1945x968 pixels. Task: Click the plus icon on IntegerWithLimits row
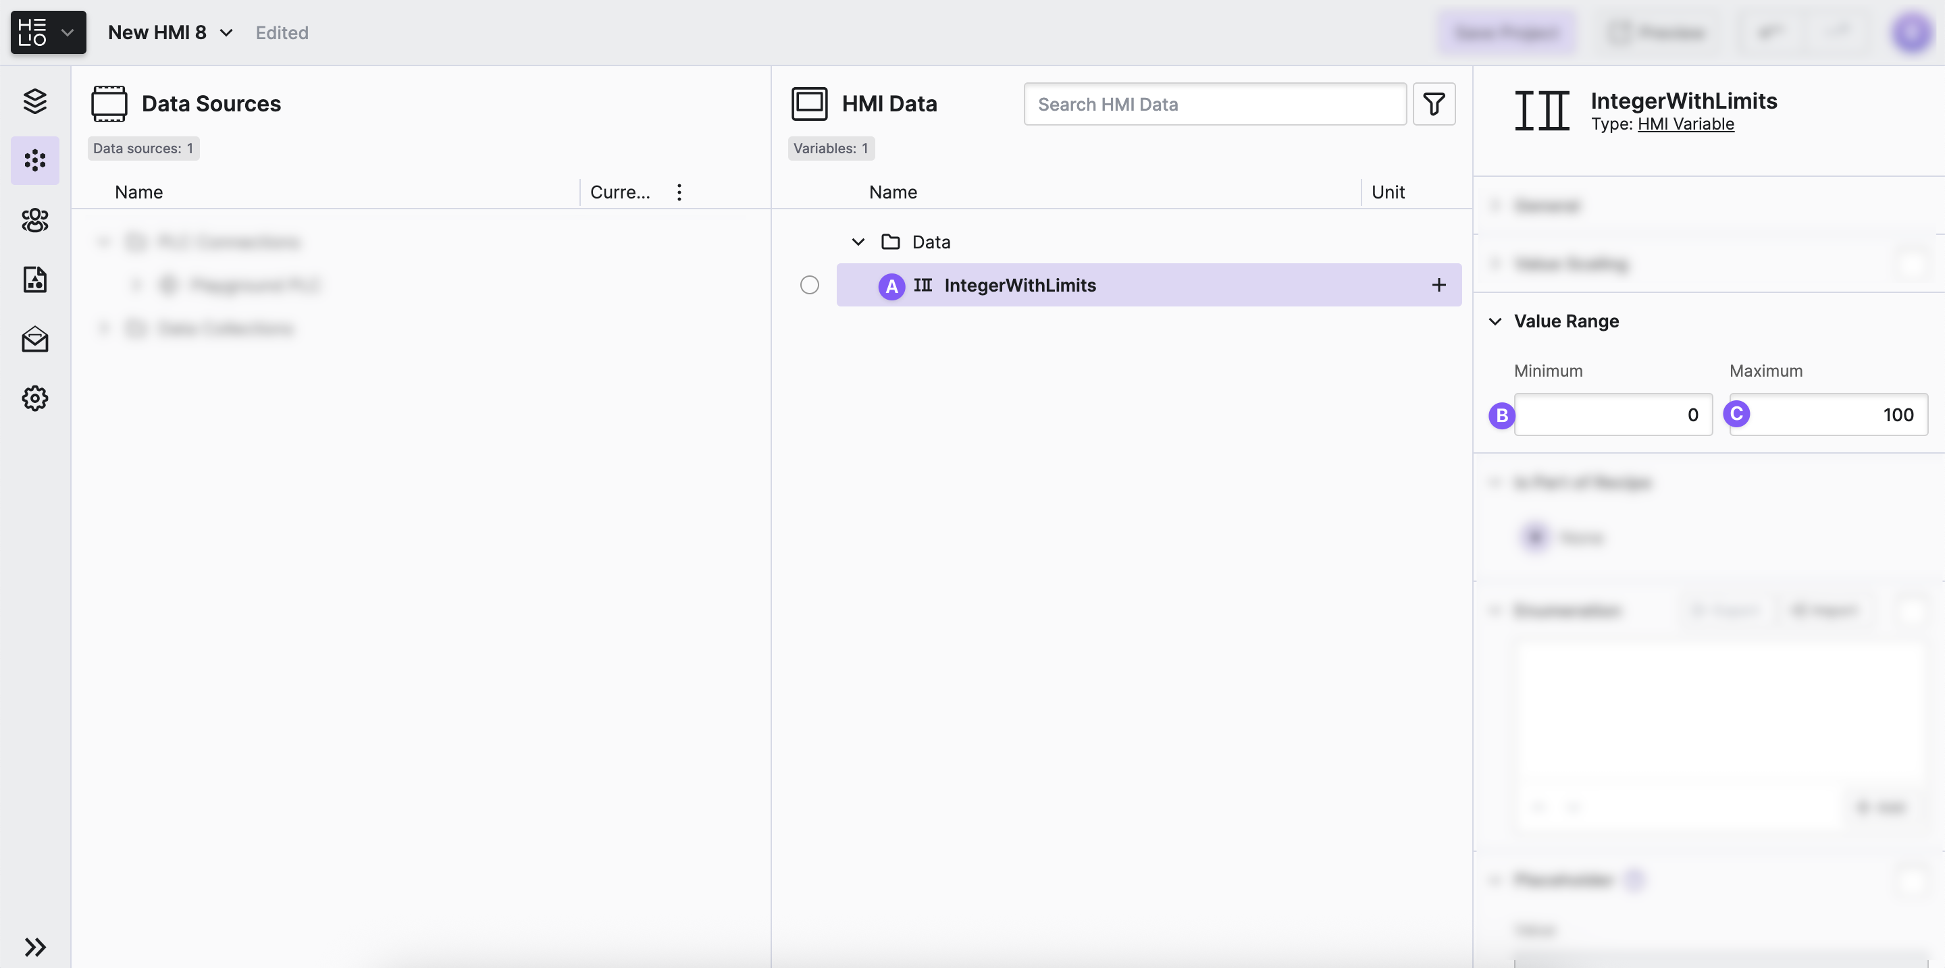1438,284
